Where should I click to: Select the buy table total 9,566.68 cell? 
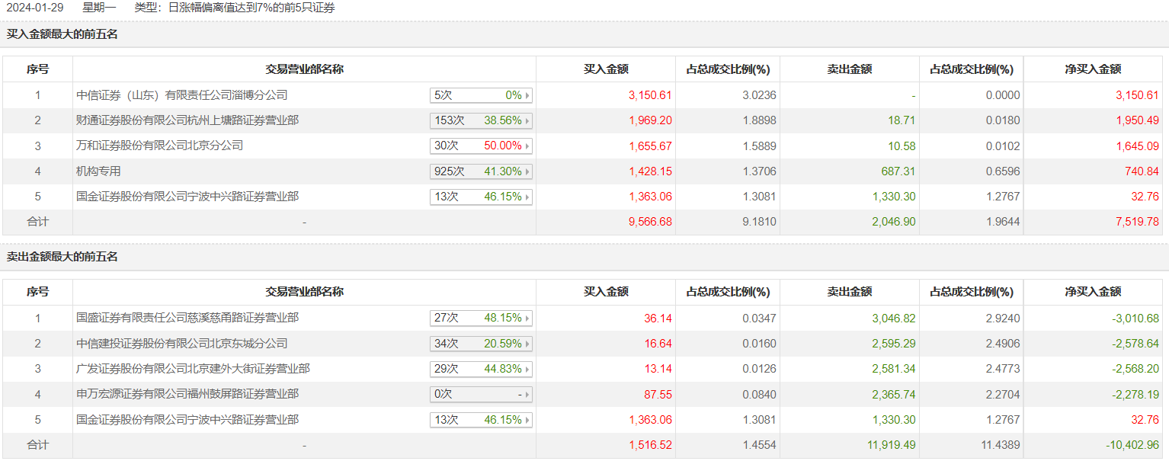point(650,222)
